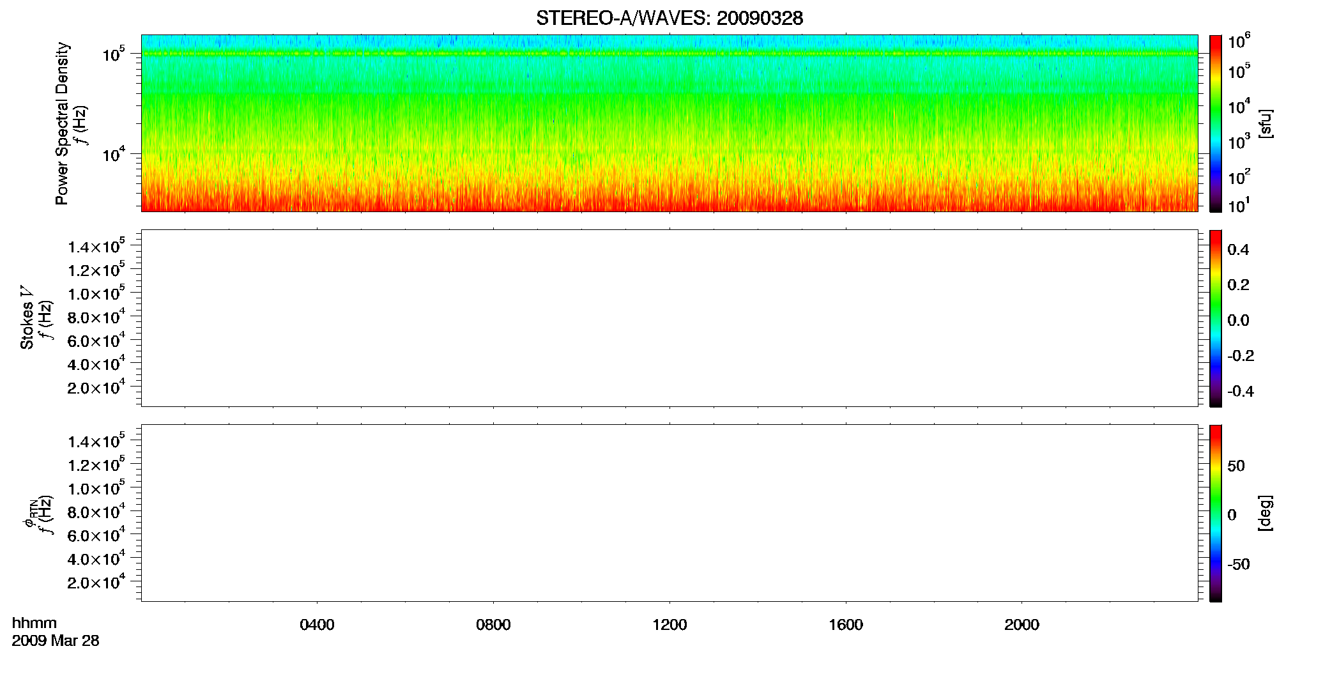1339x690 pixels.
Task: Click the 2000 time tick label
Action: [x=1022, y=625]
